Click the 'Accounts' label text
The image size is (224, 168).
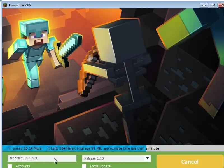click(x=23, y=166)
